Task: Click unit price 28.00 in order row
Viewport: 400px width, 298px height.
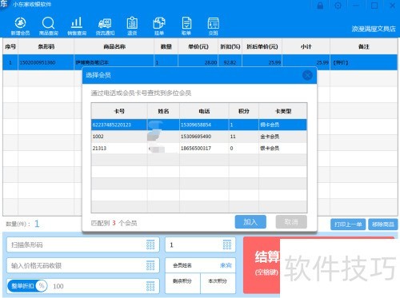Action: [210, 62]
